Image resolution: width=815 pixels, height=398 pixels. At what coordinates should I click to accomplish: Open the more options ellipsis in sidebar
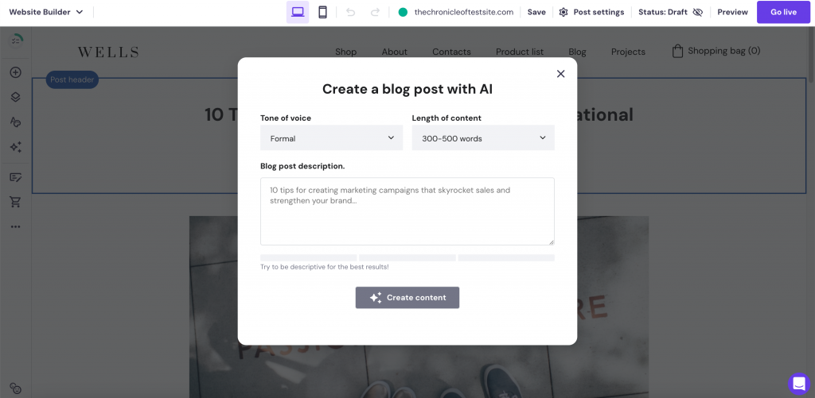(15, 226)
